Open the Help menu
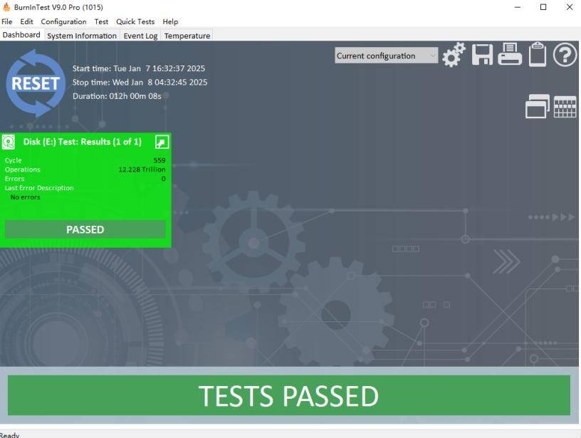The height and width of the screenshot is (438, 581). [170, 21]
